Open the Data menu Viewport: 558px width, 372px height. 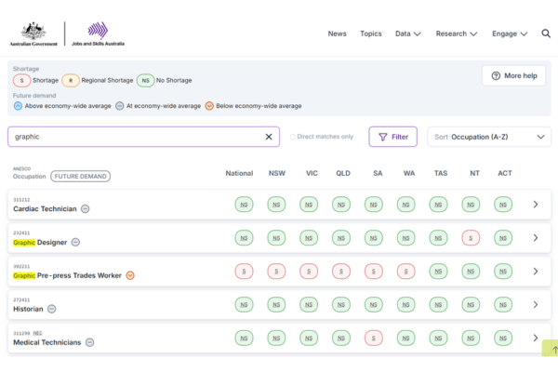[x=407, y=33]
